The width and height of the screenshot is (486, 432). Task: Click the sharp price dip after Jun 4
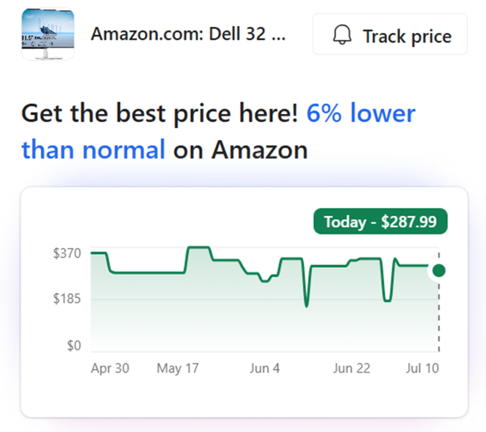point(306,306)
